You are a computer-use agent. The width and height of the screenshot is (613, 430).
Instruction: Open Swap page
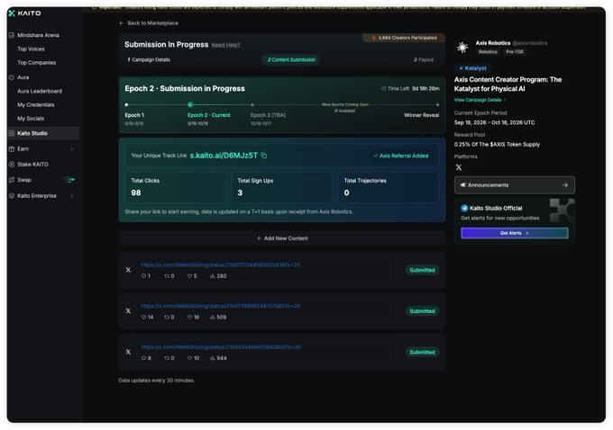23,180
